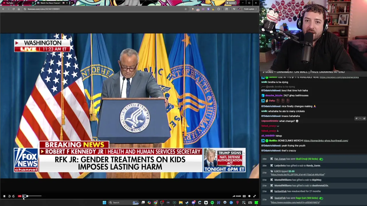Click the chat message "yeah frying the youth"

293,146
